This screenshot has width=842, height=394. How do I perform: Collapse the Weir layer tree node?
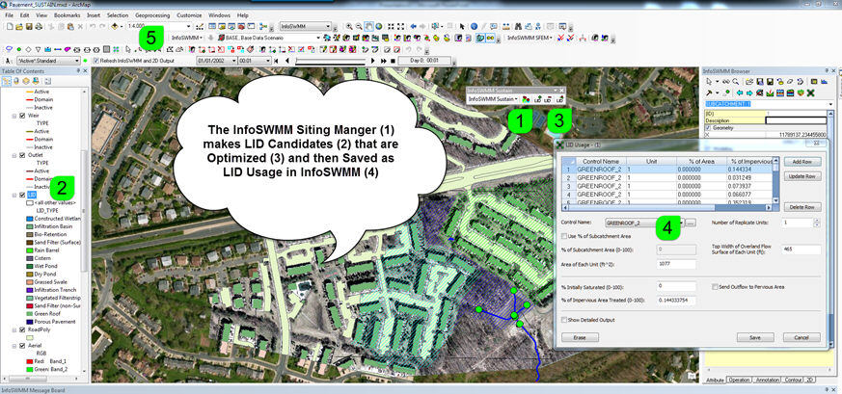tap(14, 116)
